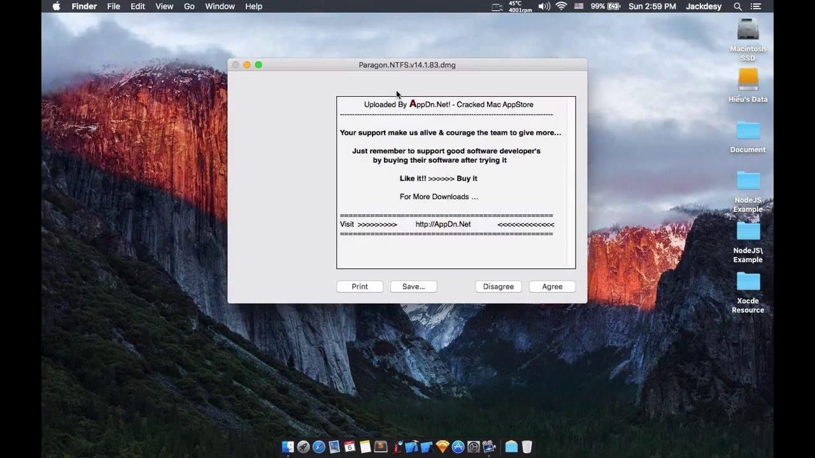Click the temperature and fan speed indicator
Screen dimensions: 815x458
click(520, 6)
